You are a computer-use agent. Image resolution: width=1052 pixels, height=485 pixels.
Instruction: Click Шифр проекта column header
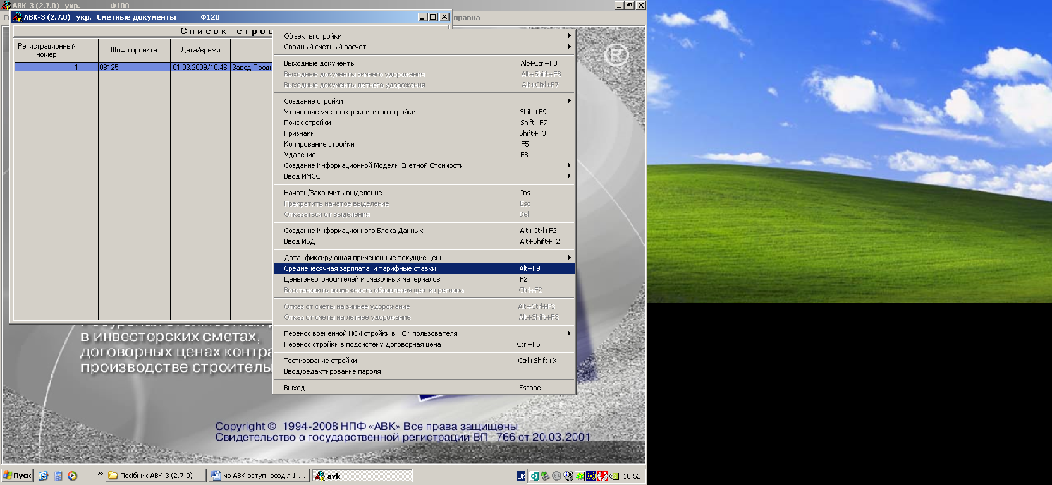click(134, 50)
